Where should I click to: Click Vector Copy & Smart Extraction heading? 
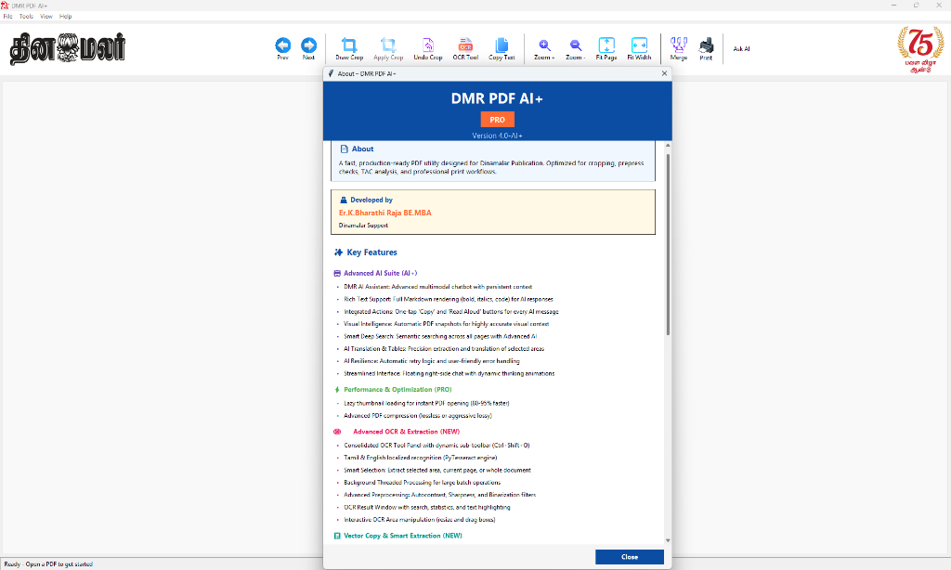[403, 536]
